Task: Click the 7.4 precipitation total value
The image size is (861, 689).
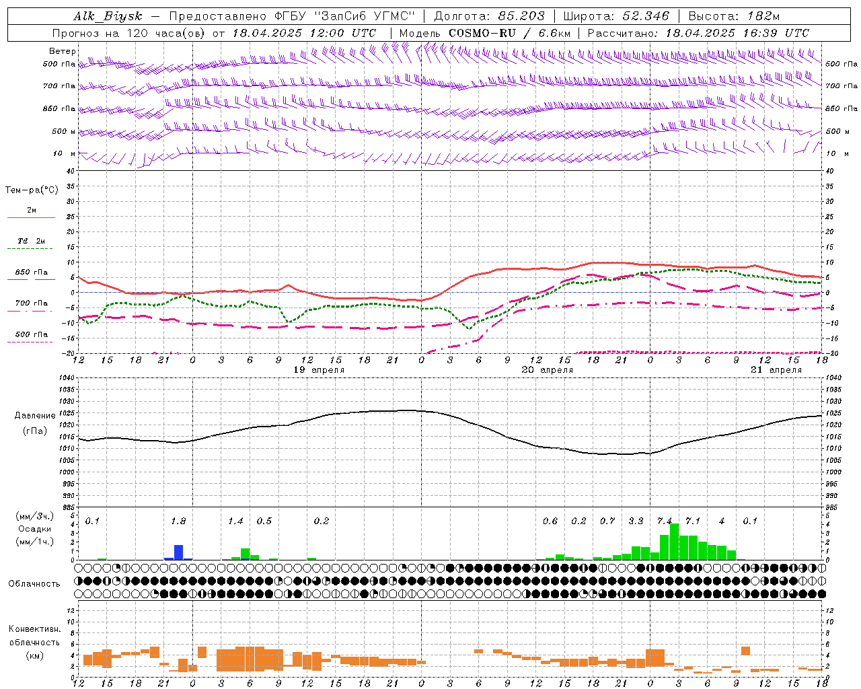Action: click(665, 521)
